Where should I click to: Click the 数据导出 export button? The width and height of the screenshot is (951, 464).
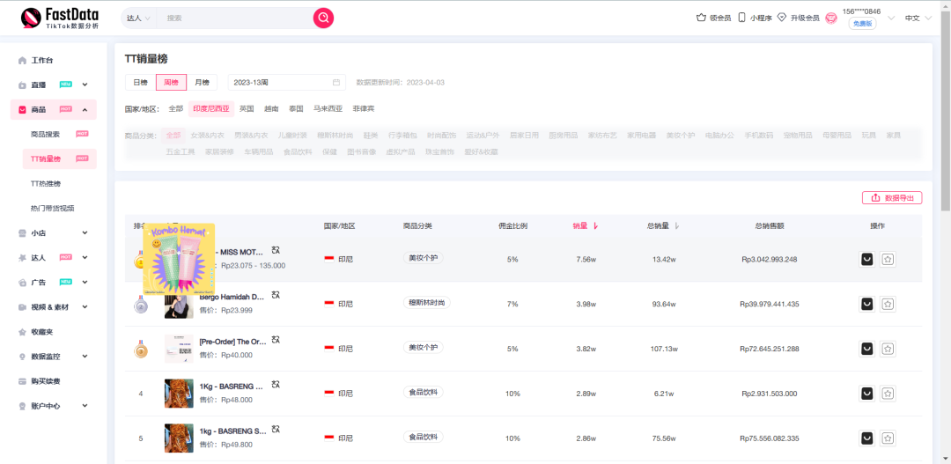[891, 198]
